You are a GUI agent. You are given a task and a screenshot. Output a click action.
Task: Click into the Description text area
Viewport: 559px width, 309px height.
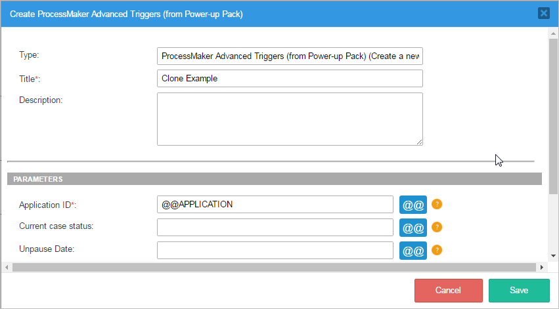pos(290,119)
